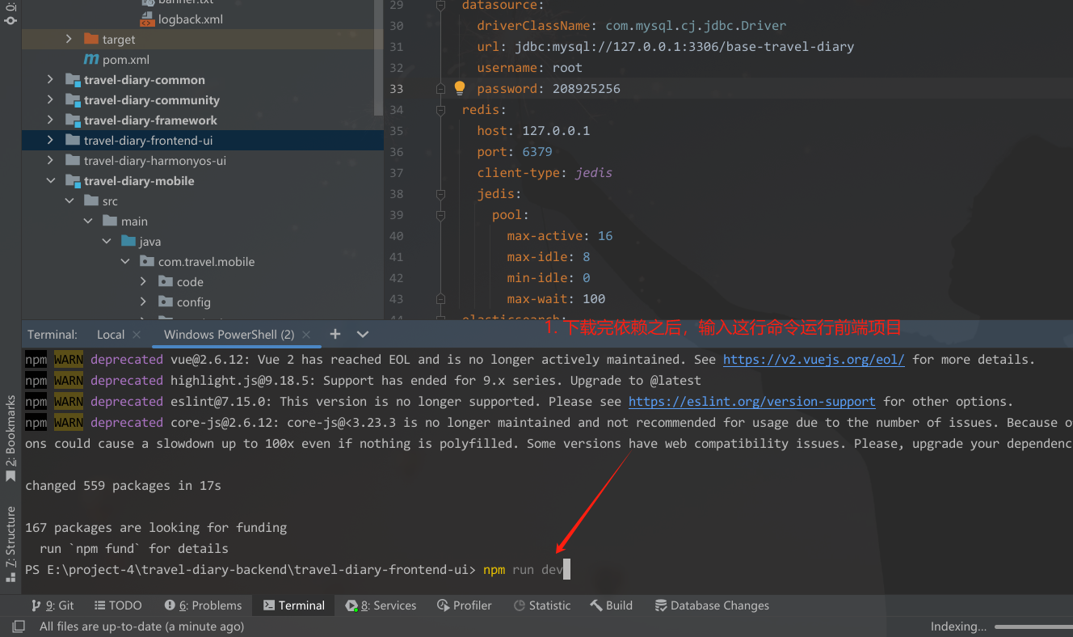Expand the config package
The height and width of the screenshot is (637, 1073).
[143, 302]
